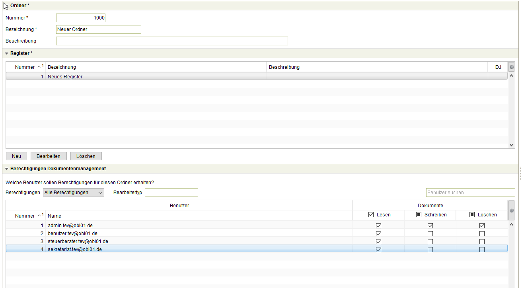The width and height of the screenshot is (522, 288).
Task: Collapse Berechtigungen Dokumentenmanagement section
Action: [x=6, y=169]
